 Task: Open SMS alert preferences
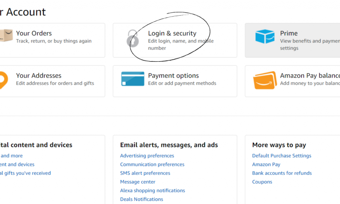coord(145,173)
